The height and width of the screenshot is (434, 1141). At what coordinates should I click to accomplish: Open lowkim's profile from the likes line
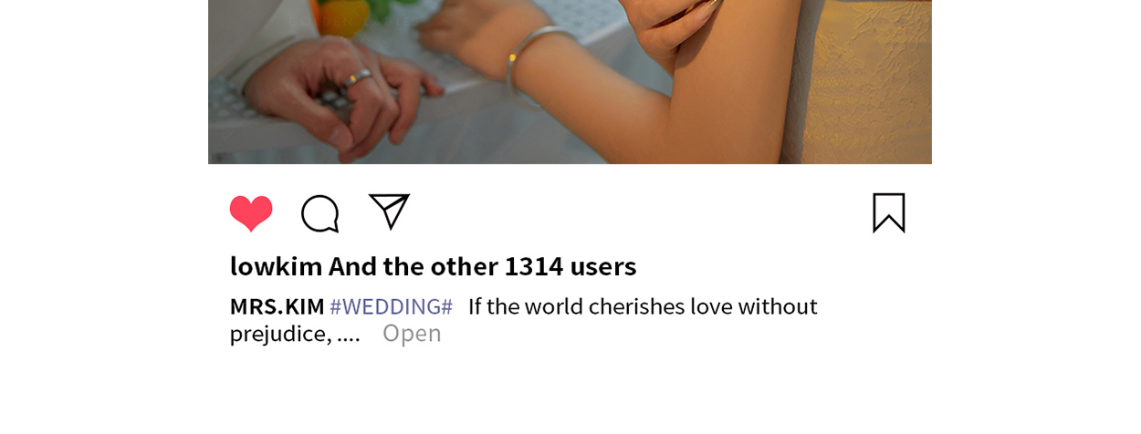tap(277, 266)
